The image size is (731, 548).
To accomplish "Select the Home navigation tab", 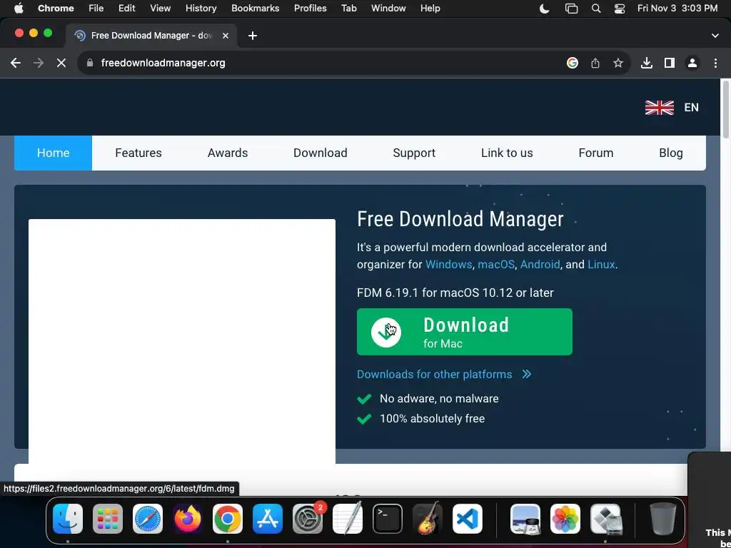I will click(53, 153).
